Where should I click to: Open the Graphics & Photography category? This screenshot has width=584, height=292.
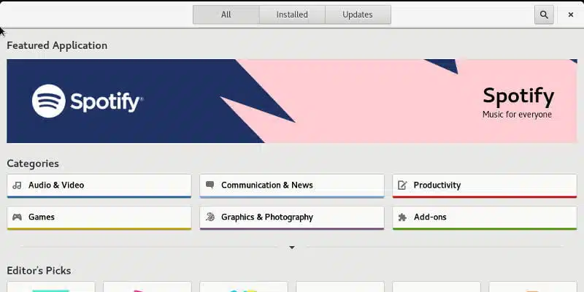click(292, 218)
